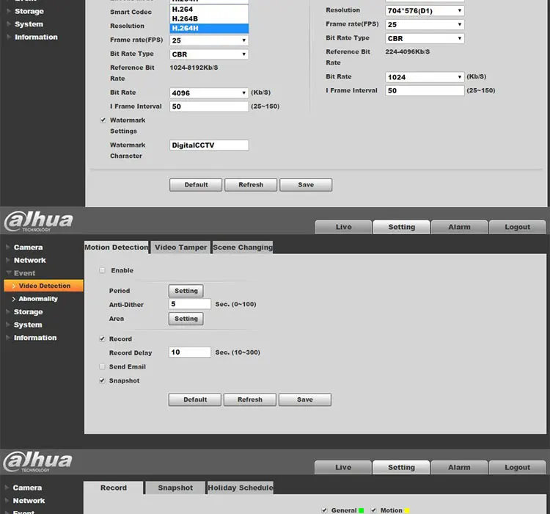Switch to the Scene Changing tab
Screen dimensions: 550x514
(243, 247)
